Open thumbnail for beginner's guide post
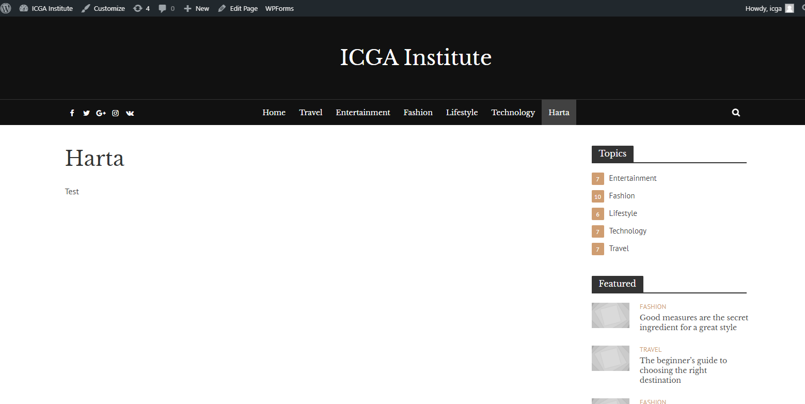This screenshot has height=404, width=805. [x=610, y=358]
